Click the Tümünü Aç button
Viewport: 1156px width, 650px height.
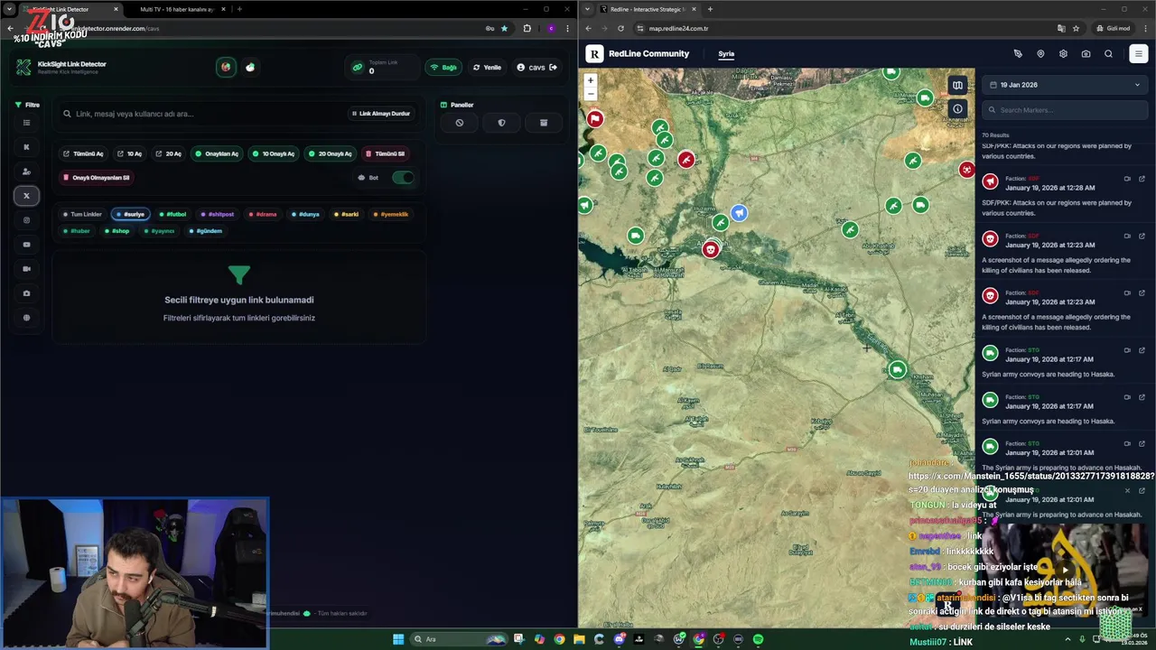[x=83, y=153]
